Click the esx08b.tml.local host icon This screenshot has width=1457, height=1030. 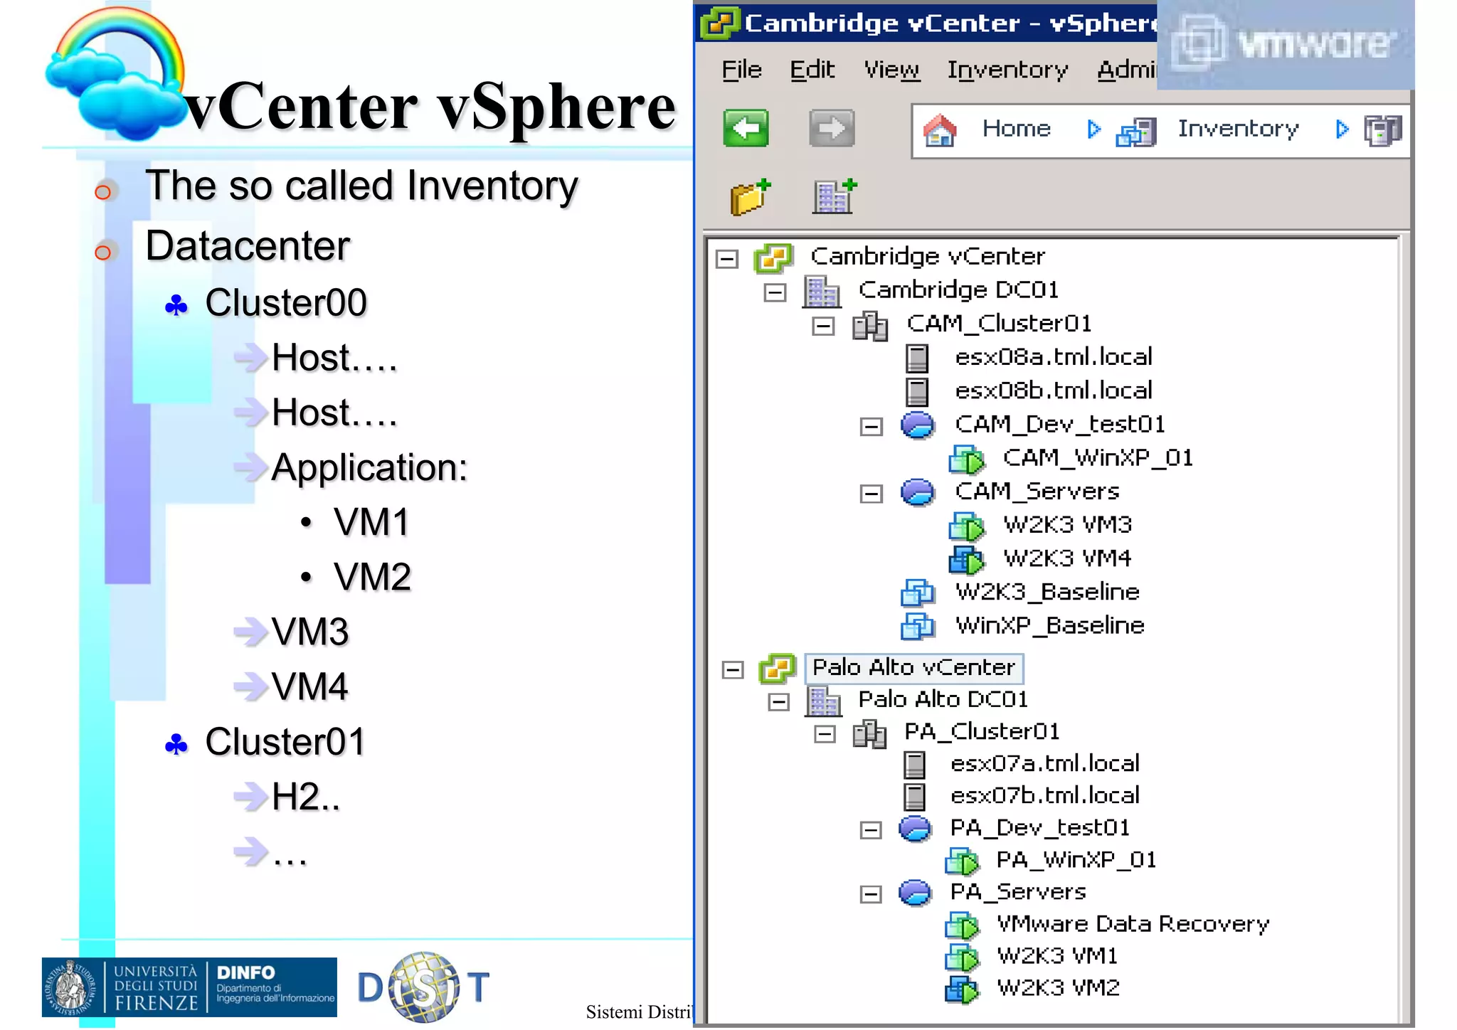[917, 391]
